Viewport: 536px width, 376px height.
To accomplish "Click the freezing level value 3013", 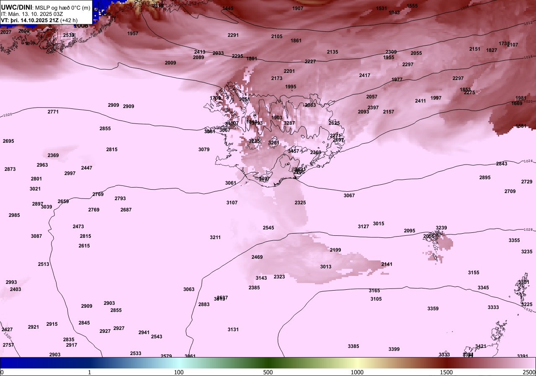I will click(x=326, y=267).
